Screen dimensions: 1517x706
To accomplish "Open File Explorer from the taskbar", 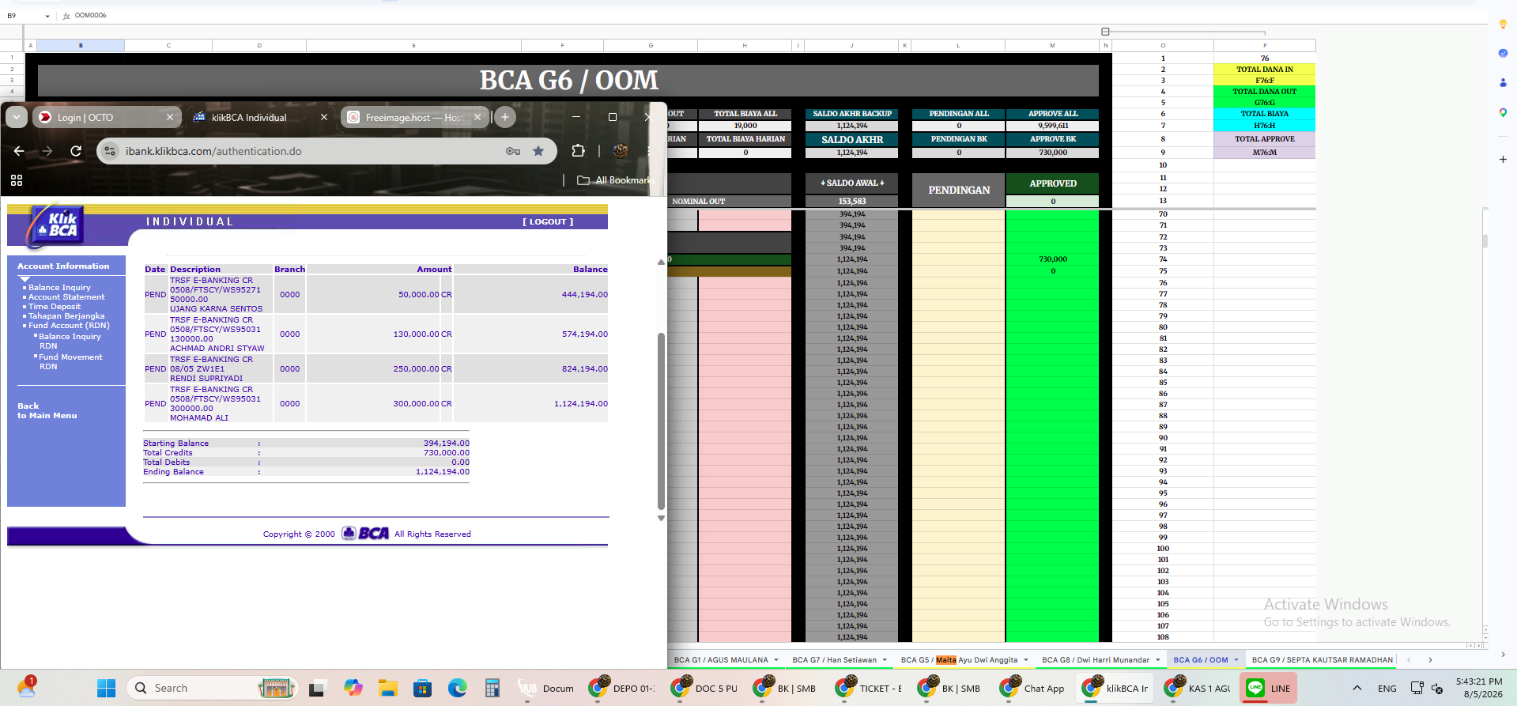I will (x=387, y=689).
